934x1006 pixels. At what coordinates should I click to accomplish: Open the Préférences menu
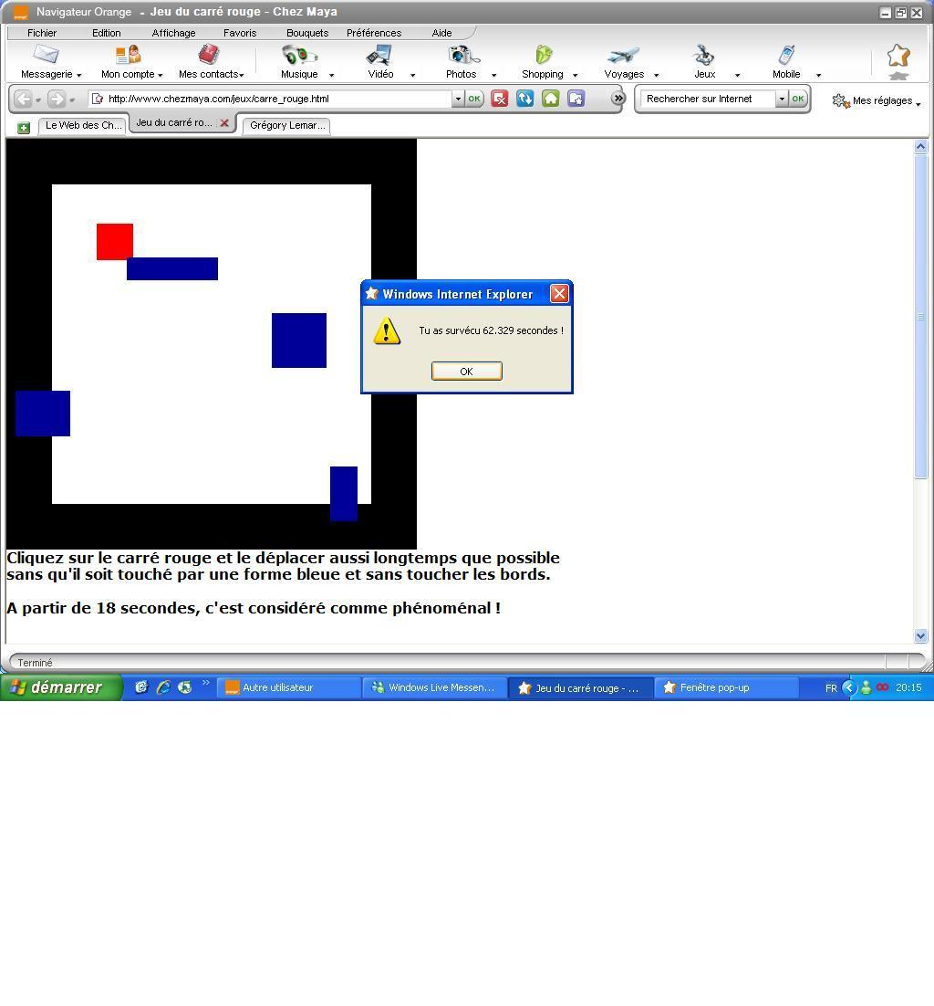click(x=374, y=33)
